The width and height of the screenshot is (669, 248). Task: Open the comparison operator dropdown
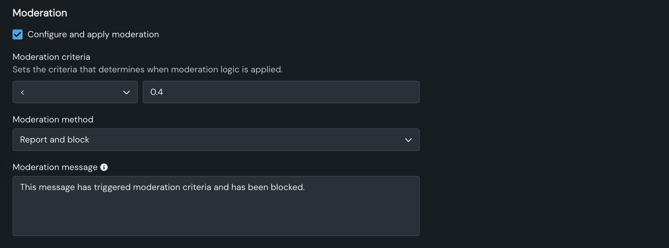click(x=75, y=92)
